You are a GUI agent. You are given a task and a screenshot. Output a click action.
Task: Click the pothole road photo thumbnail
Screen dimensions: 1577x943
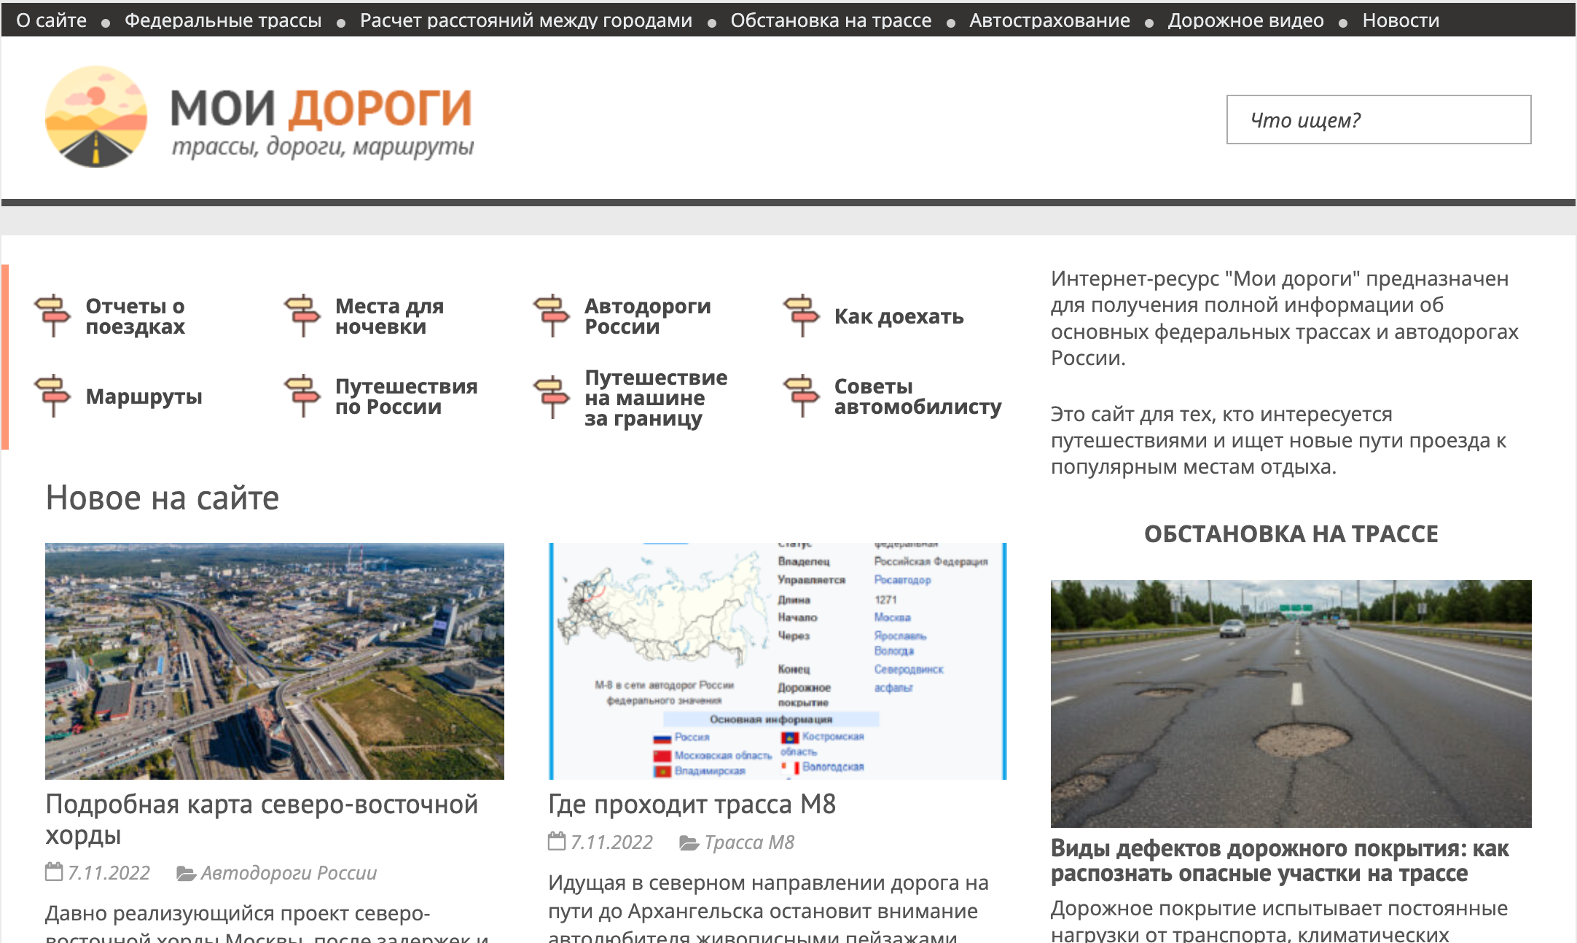pos(1291,703)
